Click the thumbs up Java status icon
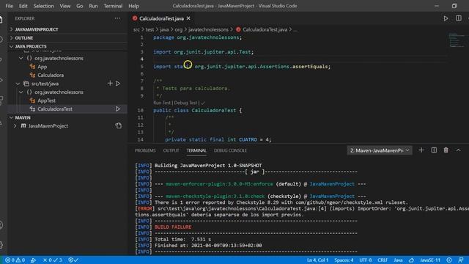 [x=412, y=260]
